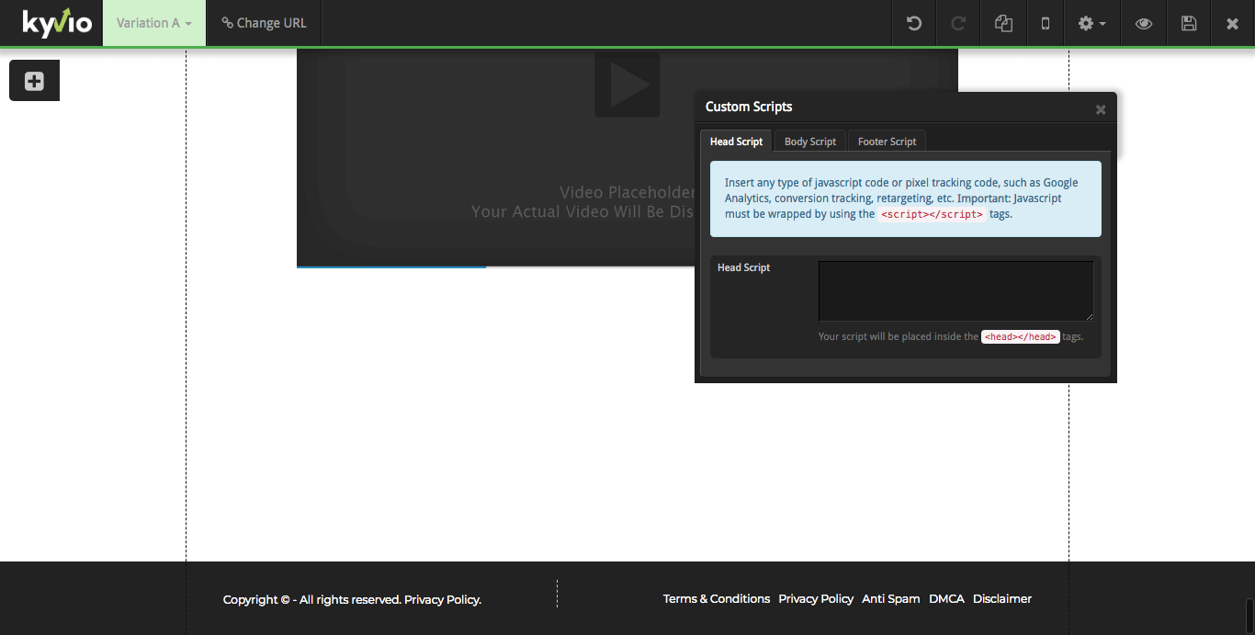
Task: Click the copy pages icon
Action: pos(1003,23)
